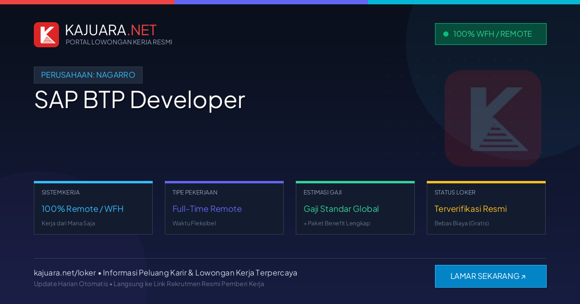Open the kajuara.net/loker link text
The height and width of the screenshot is (304, 580).
click(65, 273)
